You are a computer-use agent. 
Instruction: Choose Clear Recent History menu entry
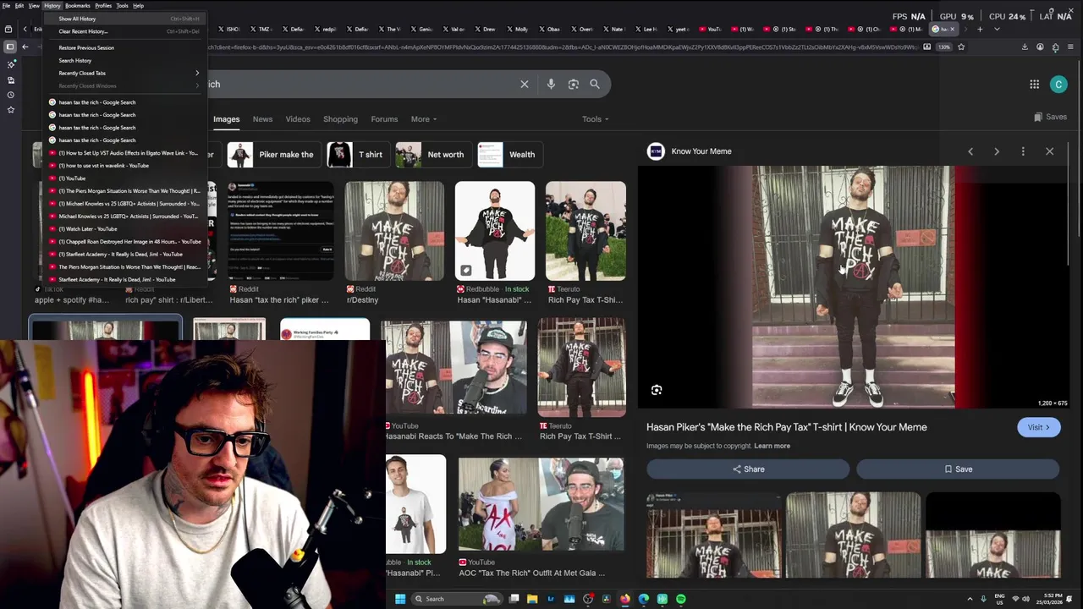(125, 31)
